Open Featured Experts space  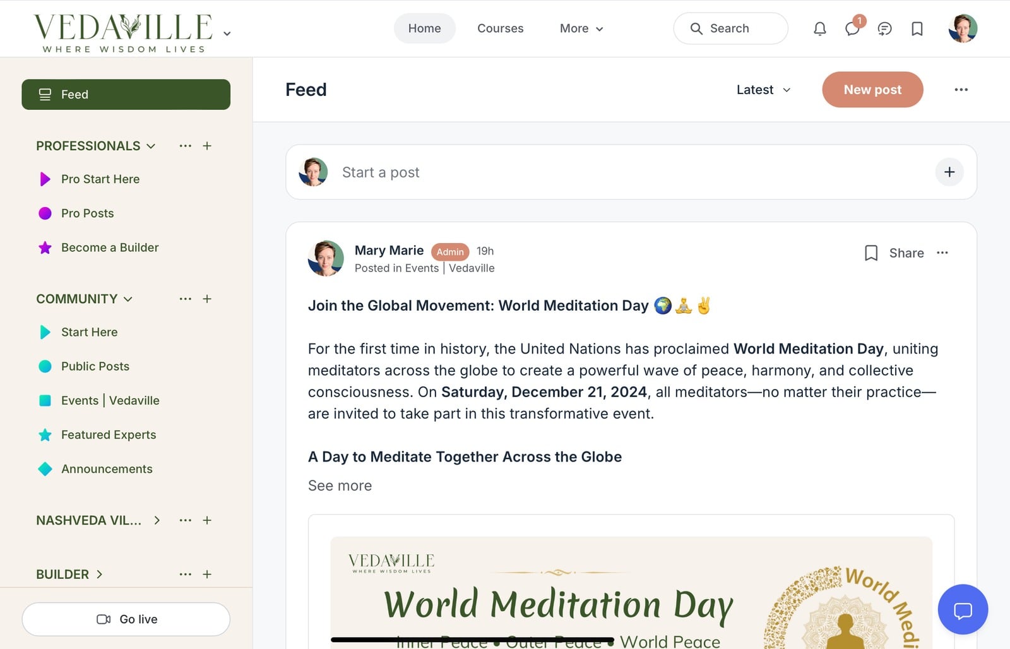pyautogui.click(x=109, y=434)
